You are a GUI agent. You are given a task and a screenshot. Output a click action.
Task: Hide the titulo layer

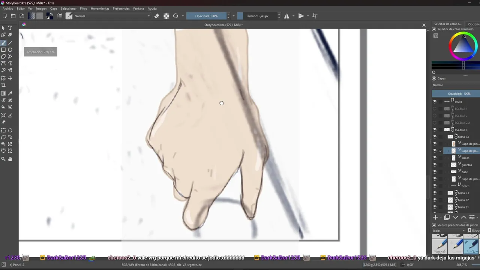tap(435, 102)
